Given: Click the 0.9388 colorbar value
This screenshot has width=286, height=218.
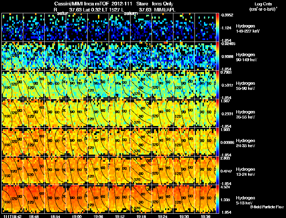Looking at the screenshot, I should (x=227, y=57).
